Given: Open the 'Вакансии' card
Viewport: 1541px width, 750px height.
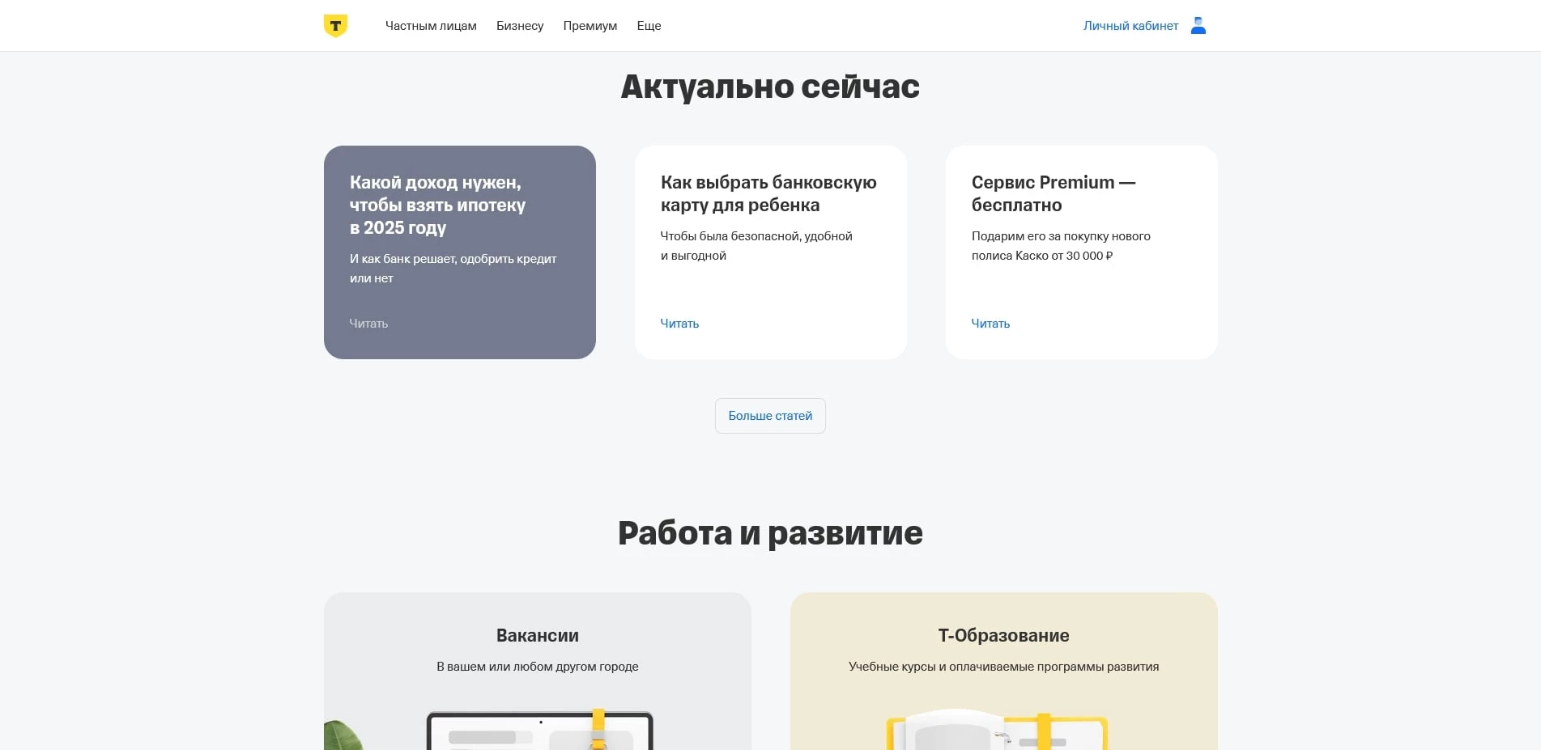Looking at the screenshot, I should pos(538,636).
